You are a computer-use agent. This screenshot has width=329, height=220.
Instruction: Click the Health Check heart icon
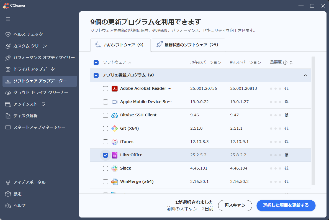[8, 34]
